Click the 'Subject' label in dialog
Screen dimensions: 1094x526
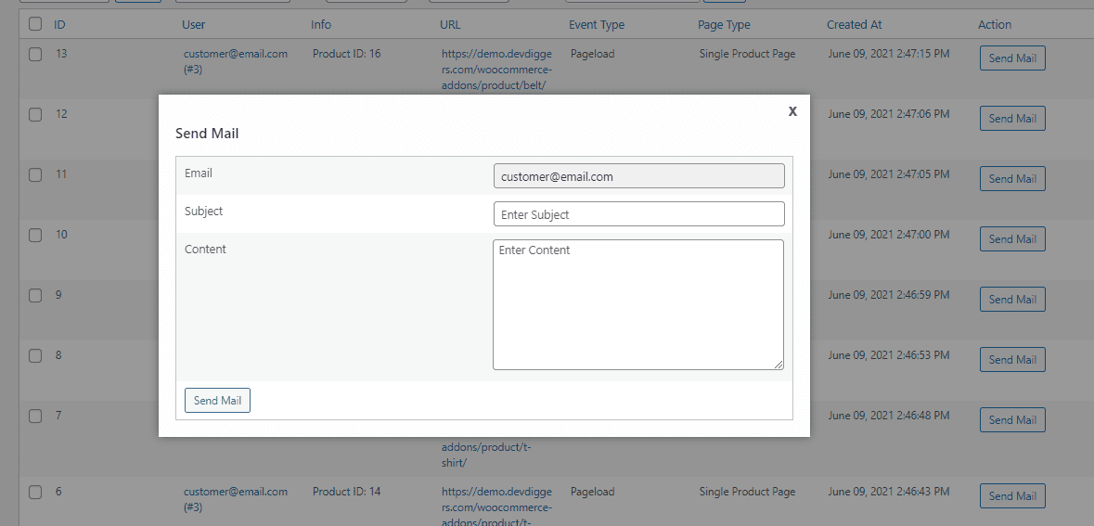point(204,211)
